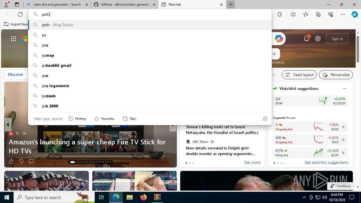Open Sinwar's killing news headline
The image size is (361, 203).
pyautogui.click(x=222, y=130)
